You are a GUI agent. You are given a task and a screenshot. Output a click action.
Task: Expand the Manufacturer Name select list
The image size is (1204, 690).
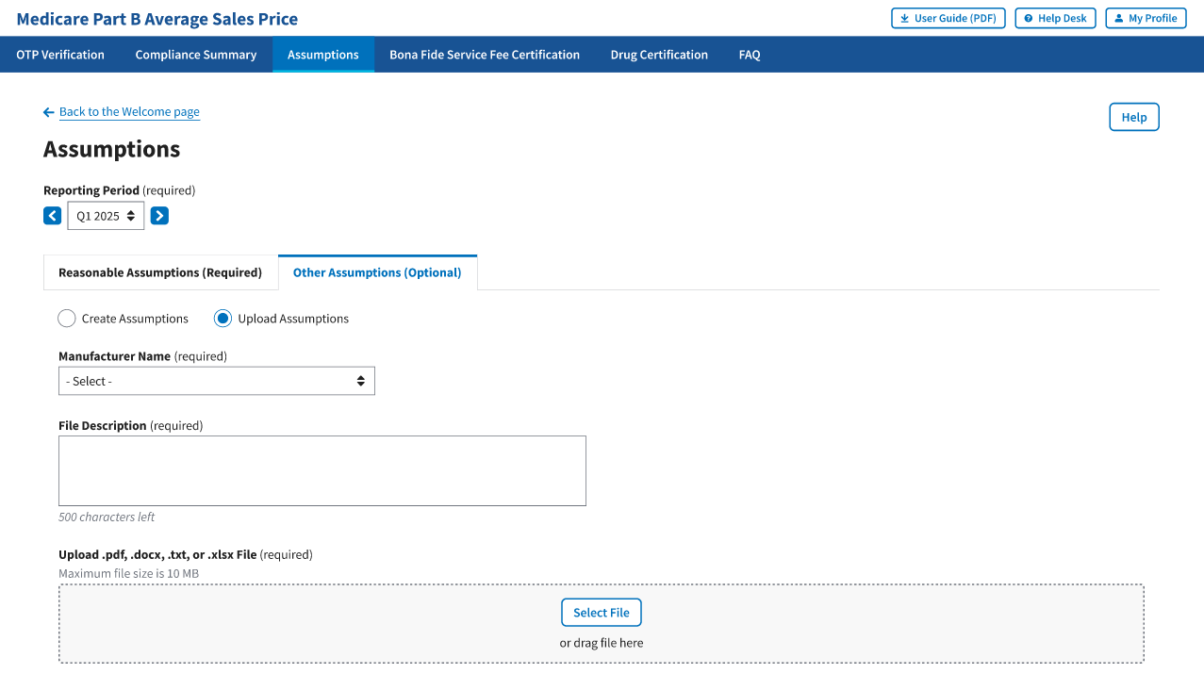[x=216, y=381]
